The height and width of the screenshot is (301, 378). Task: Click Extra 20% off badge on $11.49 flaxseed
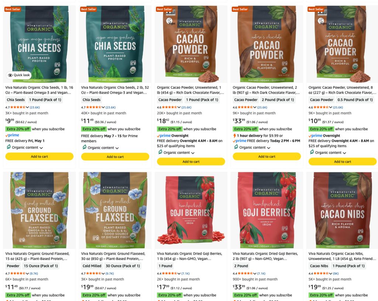[x=18, y=295]
